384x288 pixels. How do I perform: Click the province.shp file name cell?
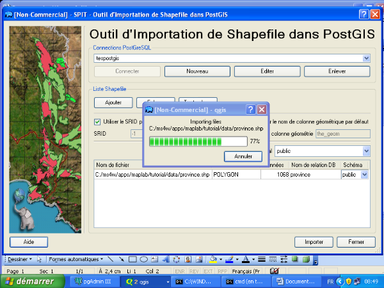click(152, 174)
